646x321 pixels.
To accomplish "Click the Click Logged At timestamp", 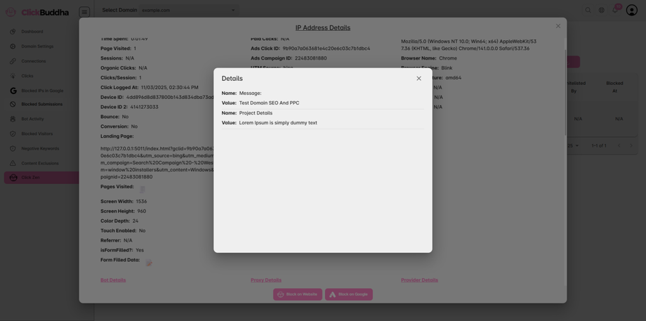I will (x=169, y=87).
